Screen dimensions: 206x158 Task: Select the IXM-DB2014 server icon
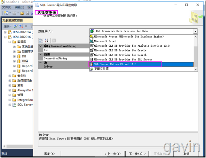tap(10, 32)
